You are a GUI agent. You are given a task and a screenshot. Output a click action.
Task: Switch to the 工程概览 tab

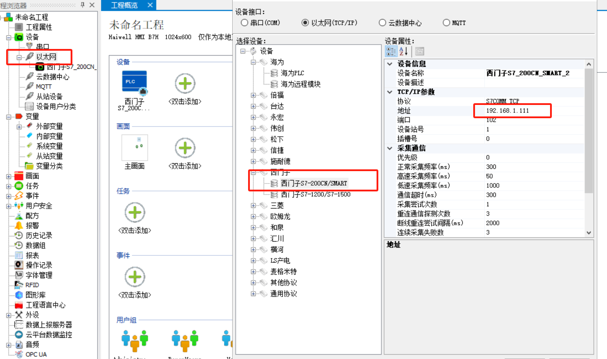124,5
